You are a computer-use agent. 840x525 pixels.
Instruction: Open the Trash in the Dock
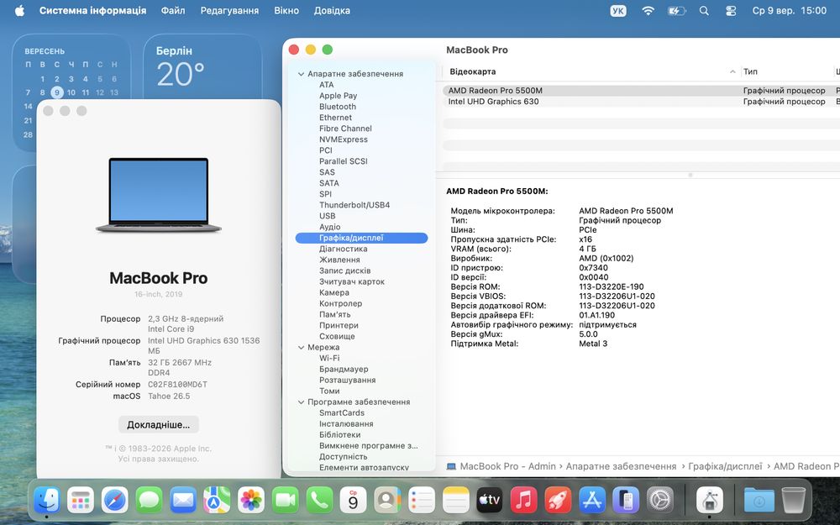pyautogui.click(x=794, y=501)
